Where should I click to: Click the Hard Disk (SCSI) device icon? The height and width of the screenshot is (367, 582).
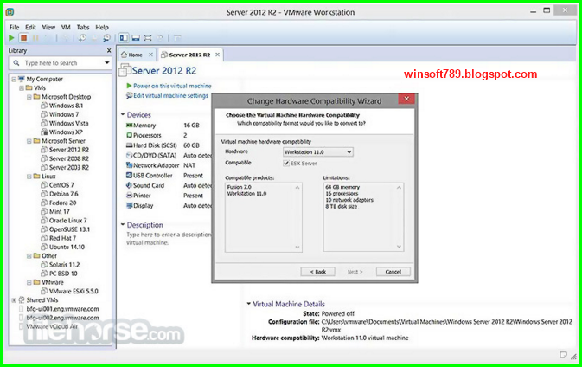(129, 145)
